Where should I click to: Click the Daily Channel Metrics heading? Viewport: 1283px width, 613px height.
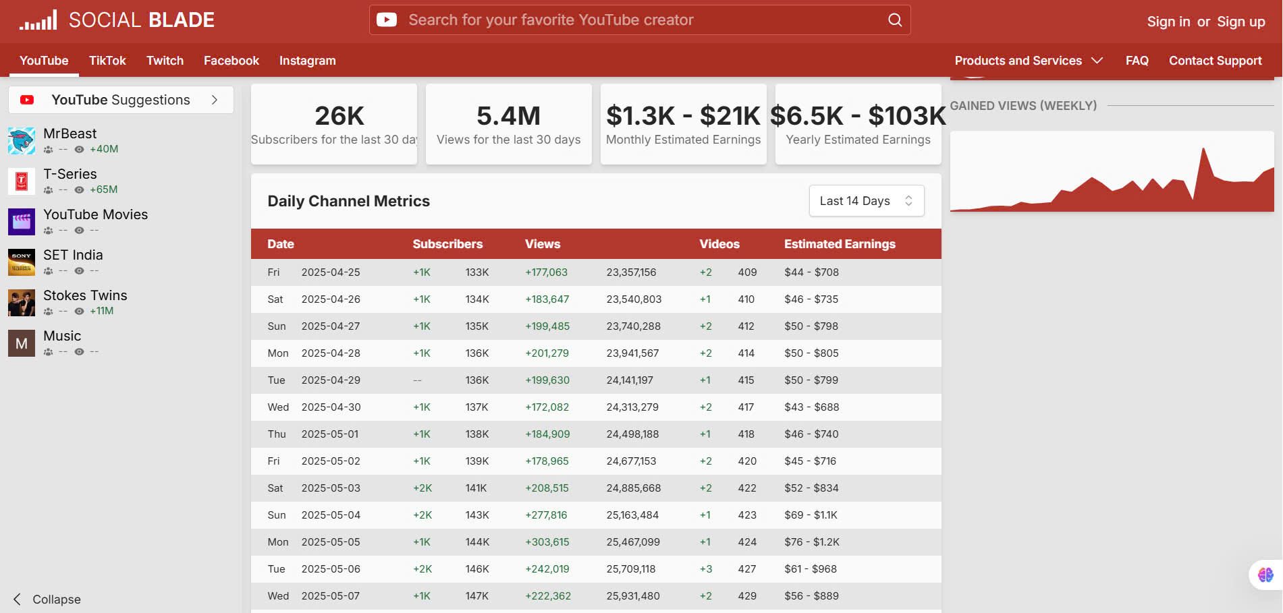(349, 201)
